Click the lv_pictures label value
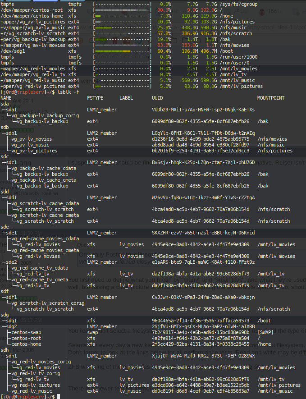 coord(134,385)
